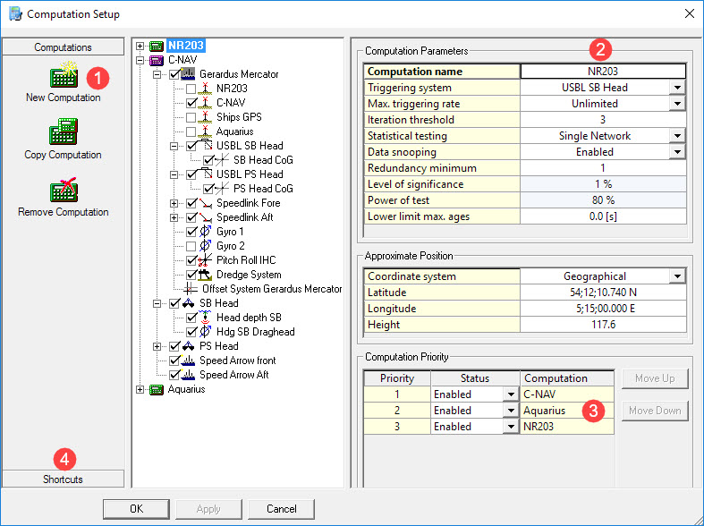Click the Remove Computation icon
Screen dimensions: 704x526
(x=63, y=191)
